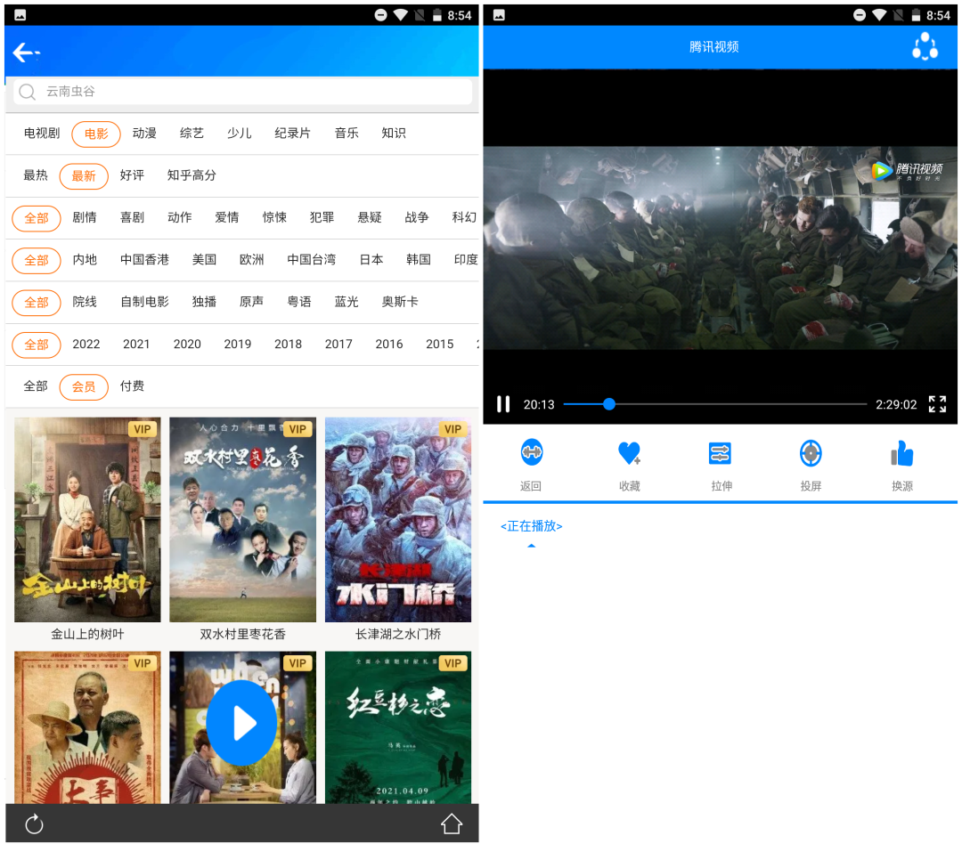Pause the video playback
Image resolution: width=962 pixels, height=852 pixels.
503,404
